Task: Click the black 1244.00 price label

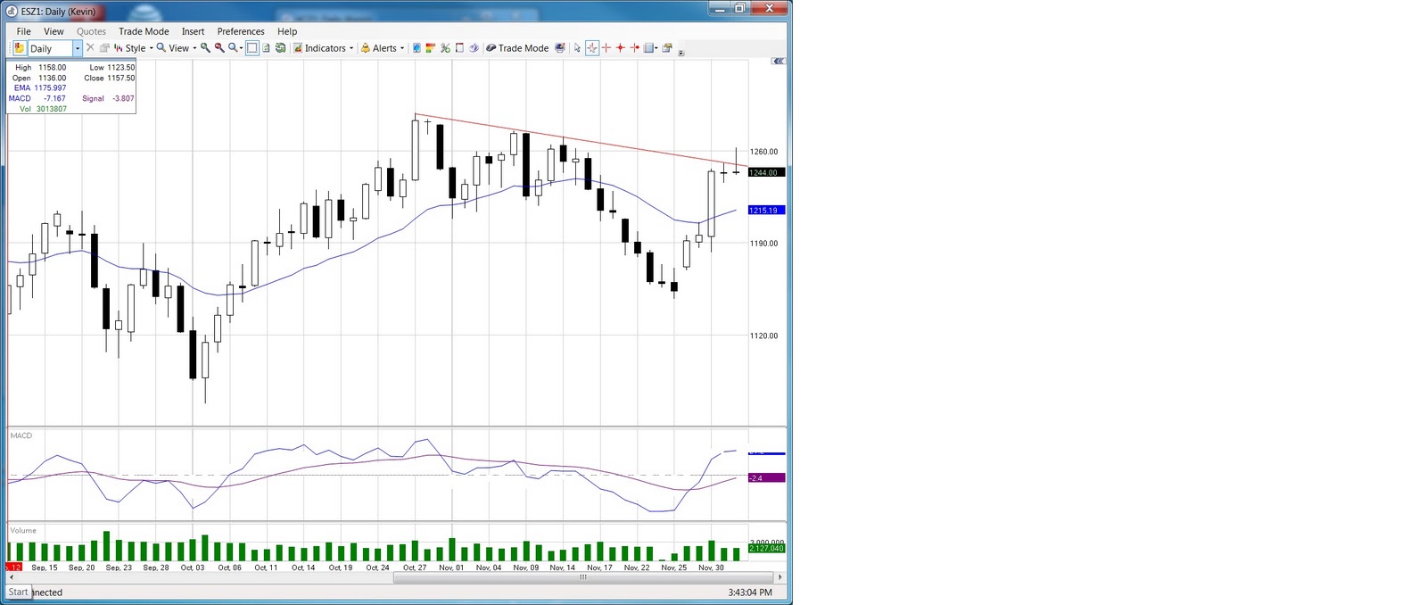Action: pyautogui.click(x=766, y=172)
